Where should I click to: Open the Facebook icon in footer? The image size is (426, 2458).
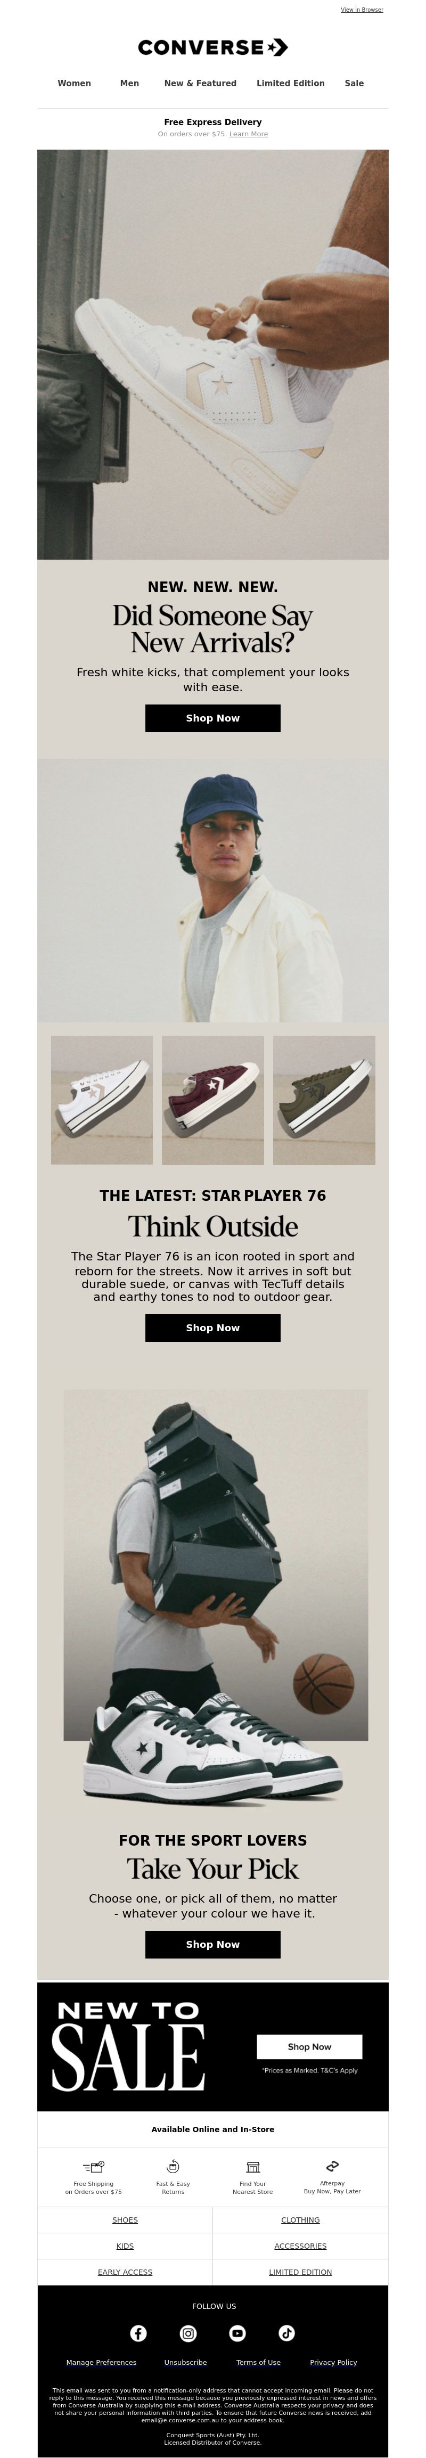(x=138, y=2333)
